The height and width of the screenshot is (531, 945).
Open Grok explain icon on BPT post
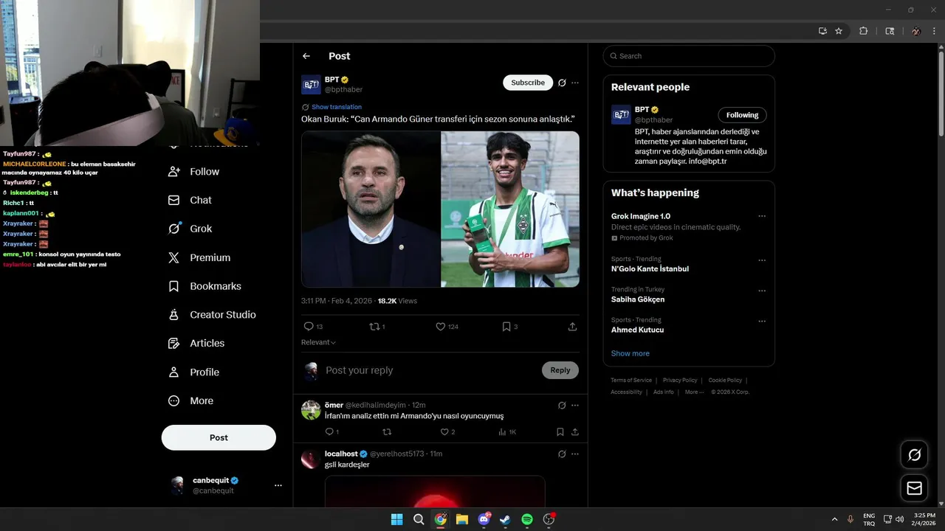pyautogui.click(x=562, y=83)
